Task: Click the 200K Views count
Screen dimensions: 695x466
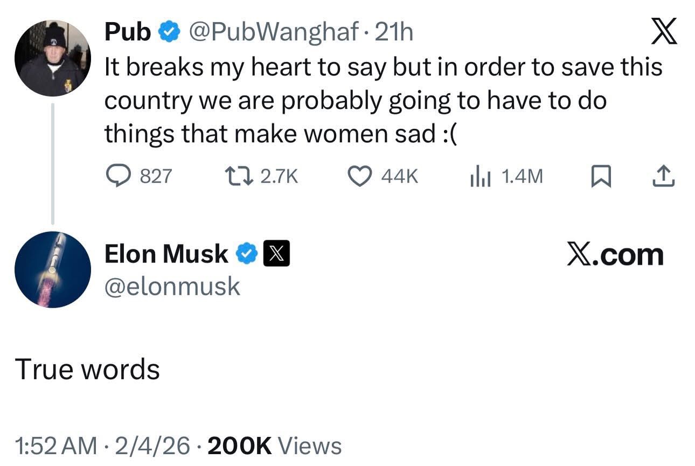Action: [274, 446]
